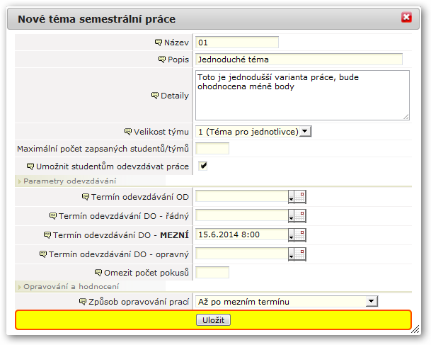Image resolution: width=431 pixels, height=345 pixels.
Task: Click help bubble icon beside Popis
Action: pyautogui.click(x=162, y=60)
